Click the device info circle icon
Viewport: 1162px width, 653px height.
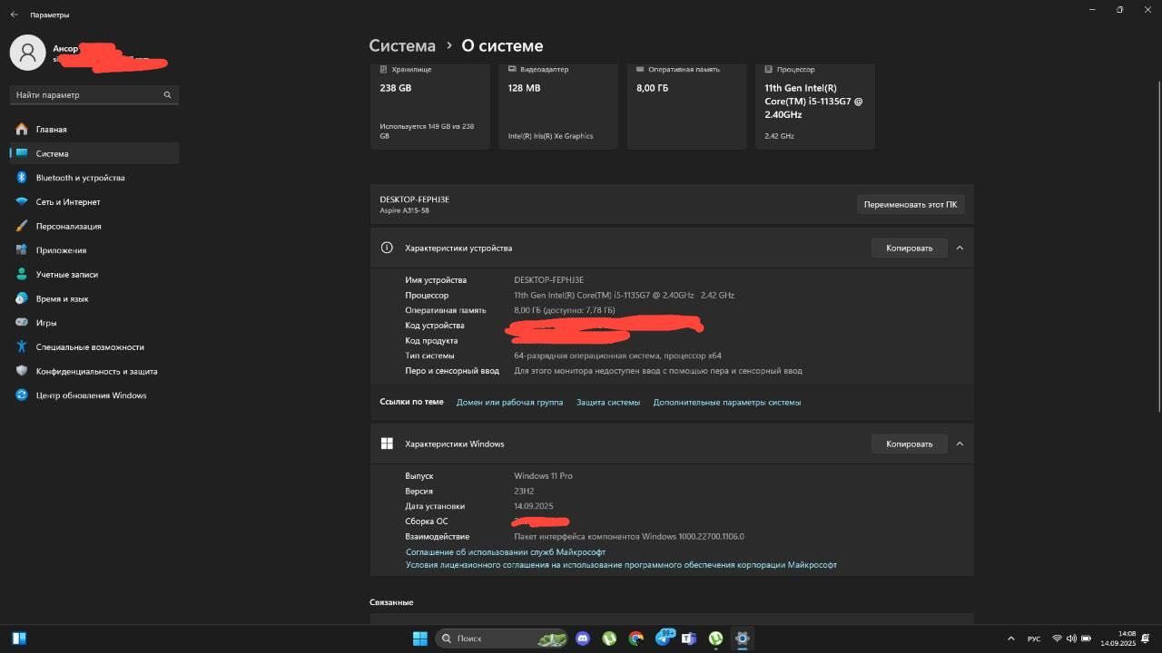[x=387, y=248]
